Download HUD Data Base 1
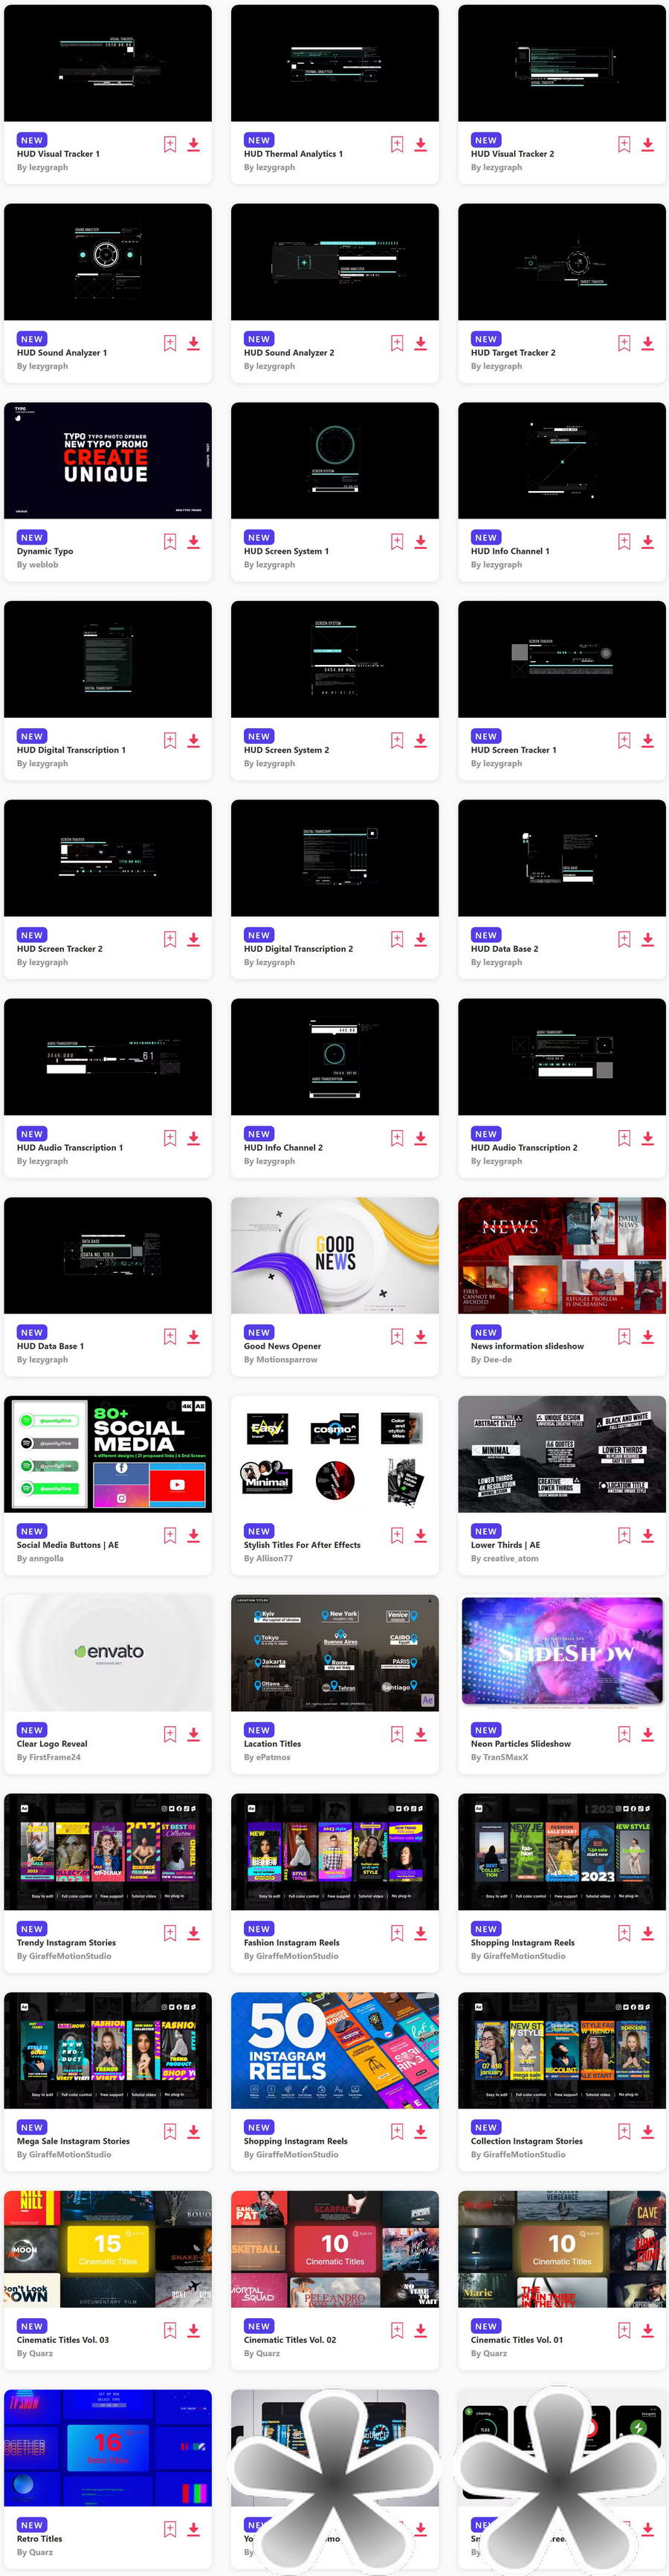 tap(194, 1337)
